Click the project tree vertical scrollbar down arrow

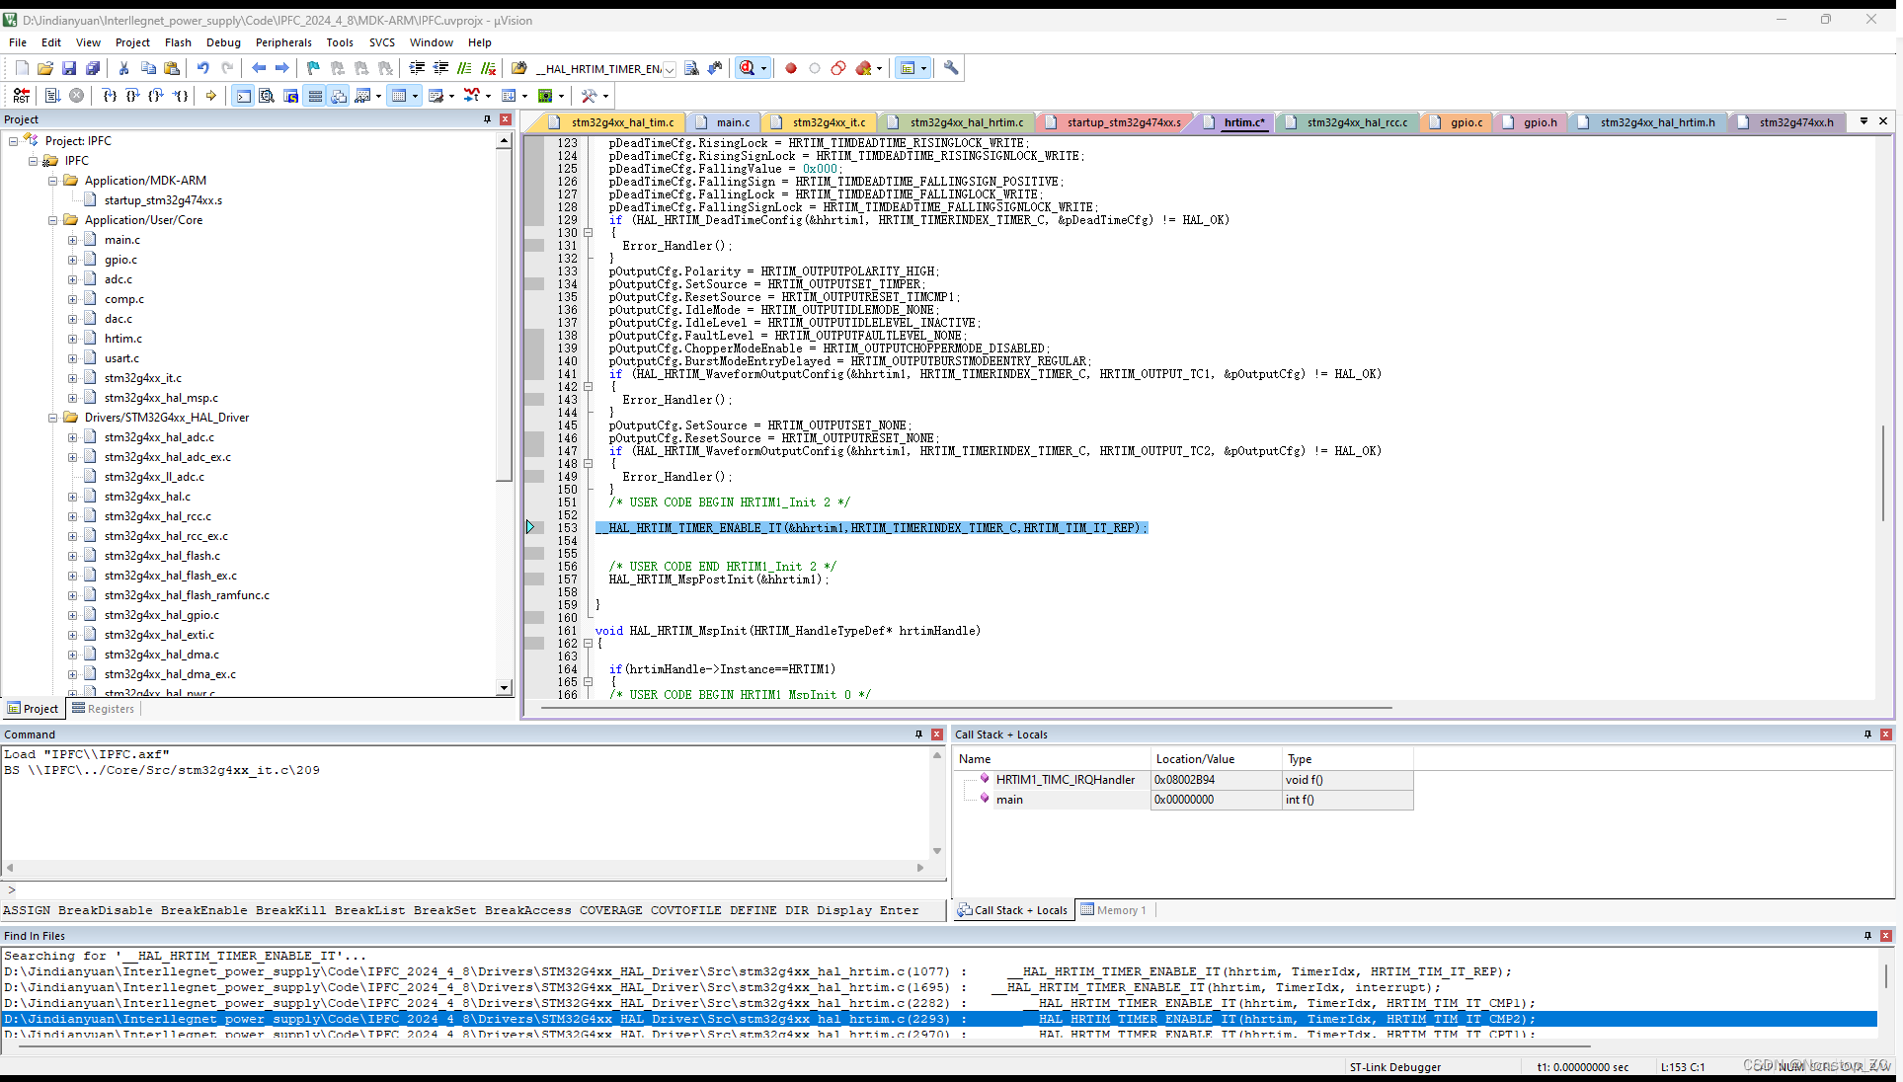[504, 688]
